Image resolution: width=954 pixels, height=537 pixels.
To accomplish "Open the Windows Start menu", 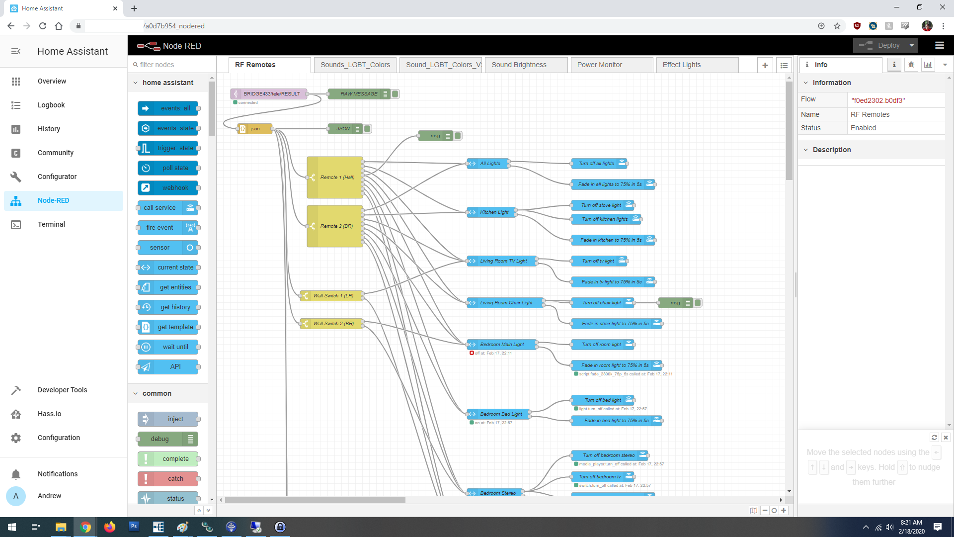I will tap(12, 527).
